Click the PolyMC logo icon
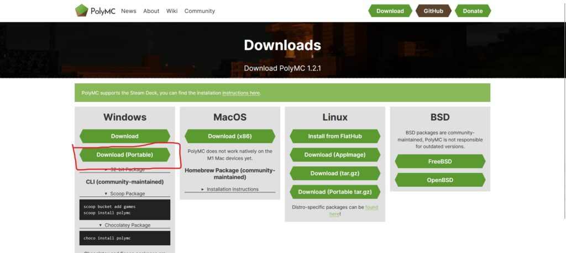Image resolution: width=566 pixels, height=253 pixels. click(82, 10)
